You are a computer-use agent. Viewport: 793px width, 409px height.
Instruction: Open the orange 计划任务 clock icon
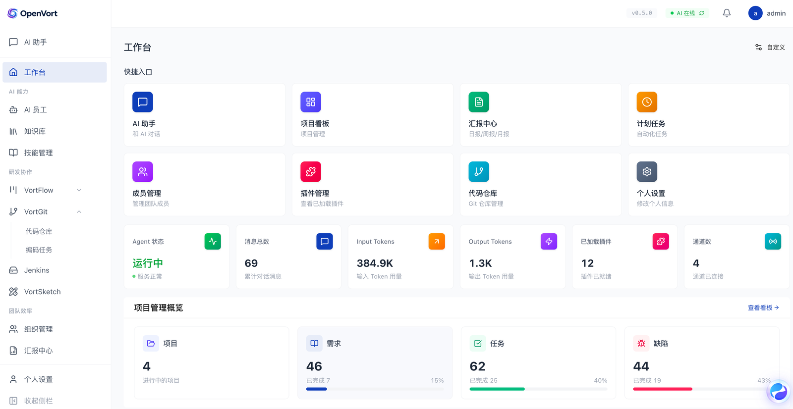[647, 102]
